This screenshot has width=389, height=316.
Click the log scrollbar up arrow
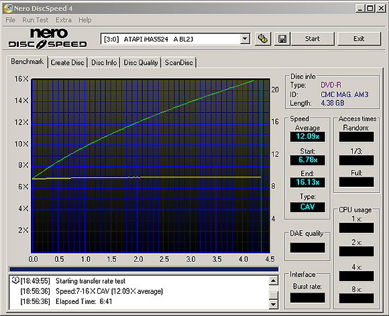[x=274, y=281]
